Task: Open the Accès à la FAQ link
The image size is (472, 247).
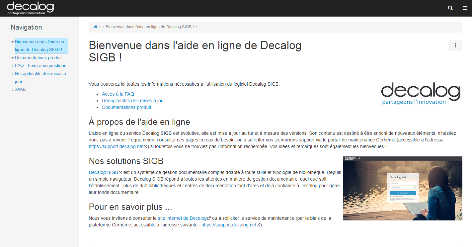Action: coord(118,94)
